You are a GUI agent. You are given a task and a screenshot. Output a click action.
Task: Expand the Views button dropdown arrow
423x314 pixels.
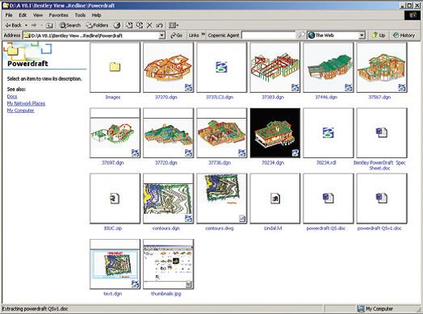pos(178,25)
